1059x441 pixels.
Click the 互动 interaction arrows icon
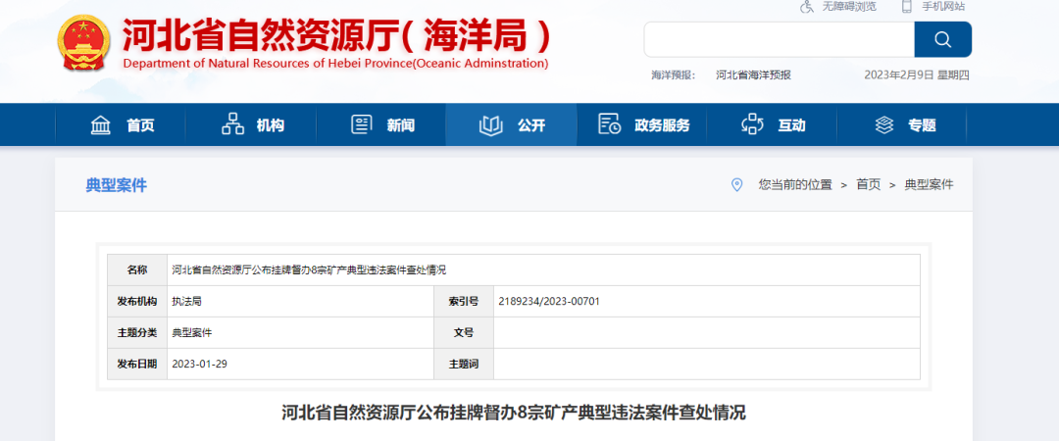(x=752, y=124)
